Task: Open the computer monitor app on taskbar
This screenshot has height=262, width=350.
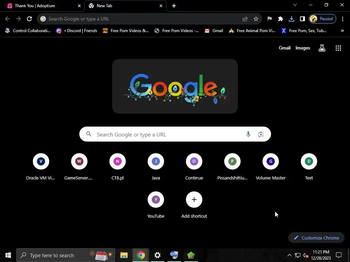Action: pos(174,255)
